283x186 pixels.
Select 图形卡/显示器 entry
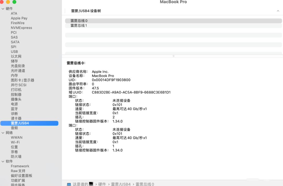(22, 80)
